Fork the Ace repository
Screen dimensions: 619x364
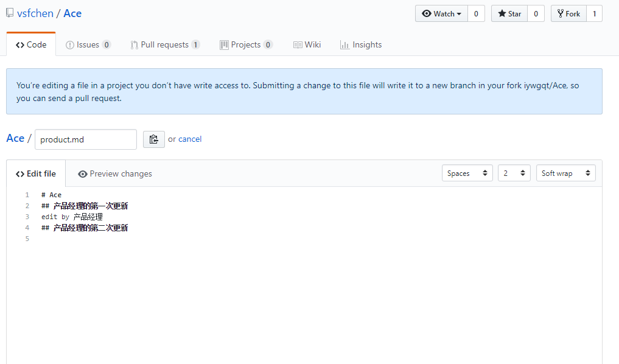click(x=568, y=13)
